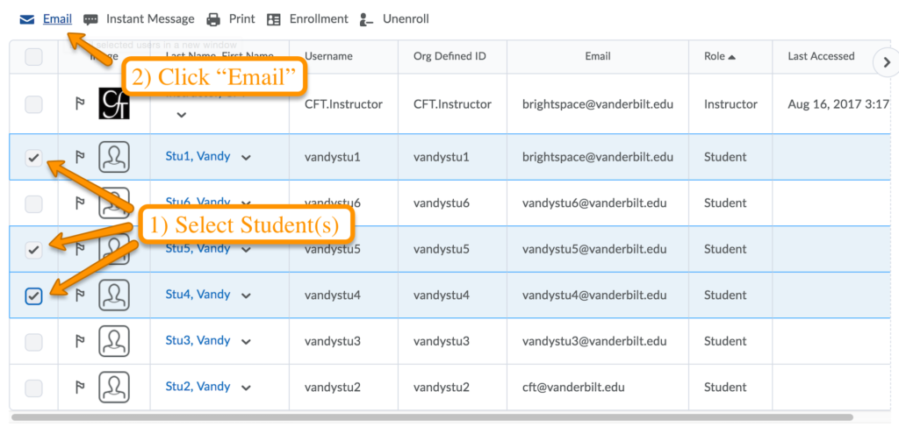Open dropdown menu beside Stu2, Vandy
The width and height of the screenshot is (899, 427).
246,388
